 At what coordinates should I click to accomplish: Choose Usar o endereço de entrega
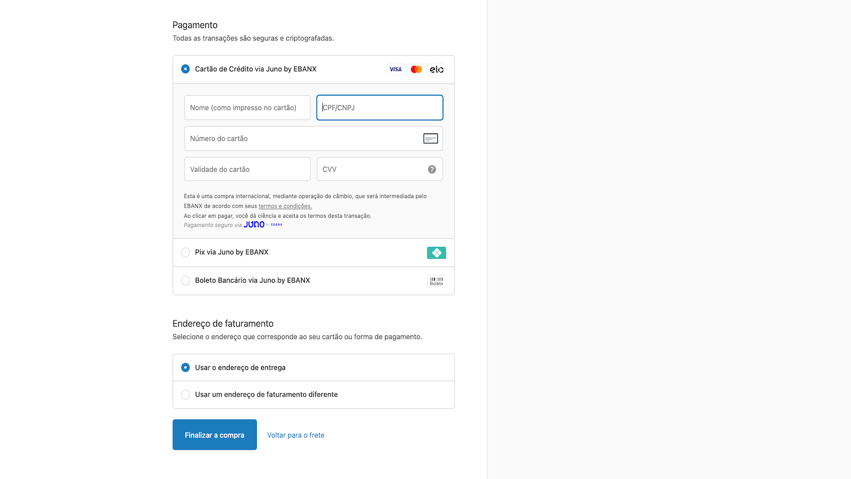point(186,368)
